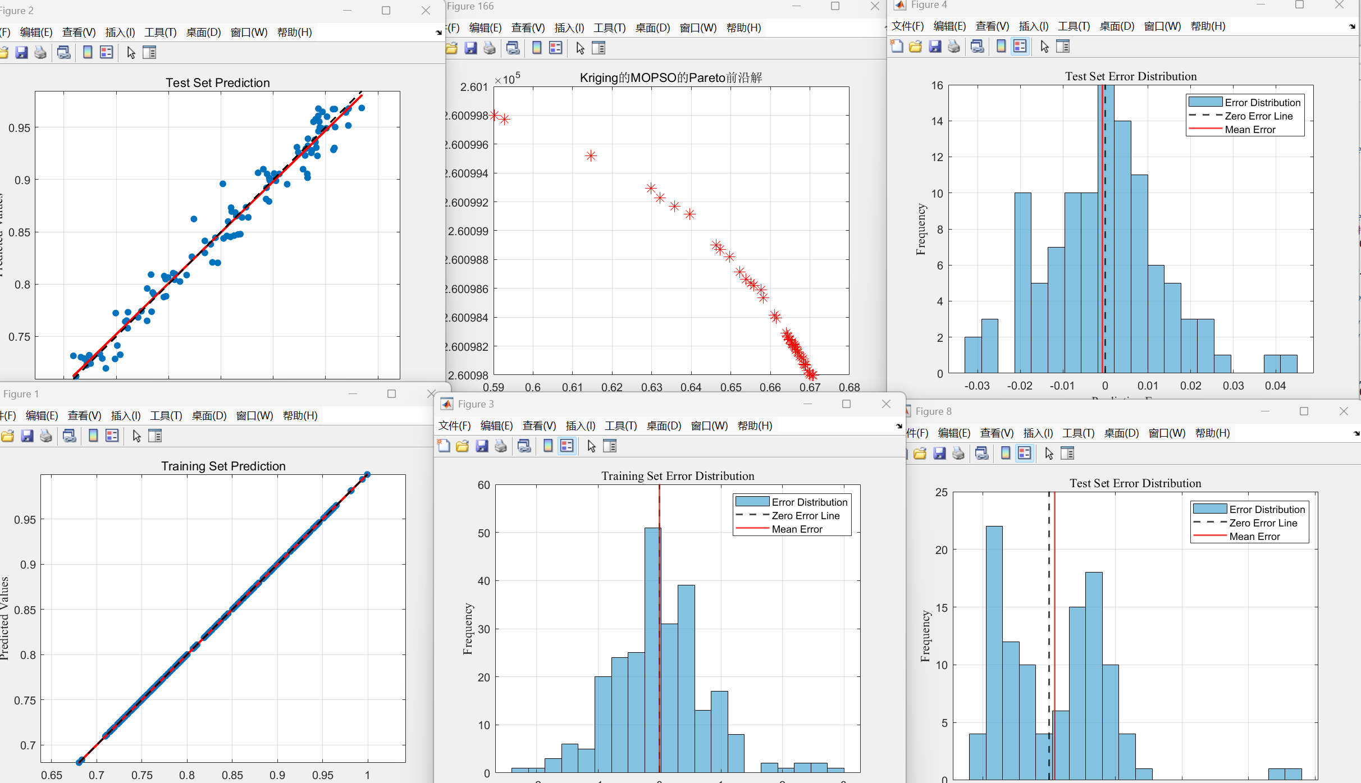Open file icon in Figure 8 toolbar
This screenshot has height=783, width=1361.
[920, 454]
